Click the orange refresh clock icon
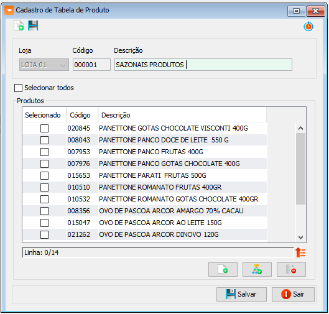 [308, 27]
